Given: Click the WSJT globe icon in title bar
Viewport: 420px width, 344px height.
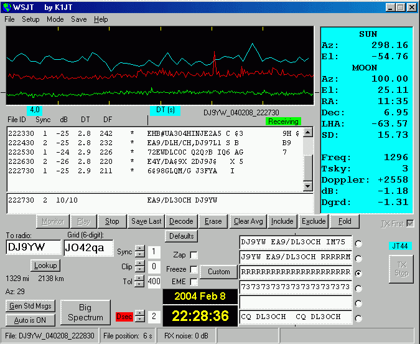Looking at the screenshot, I should coord(7,7).
